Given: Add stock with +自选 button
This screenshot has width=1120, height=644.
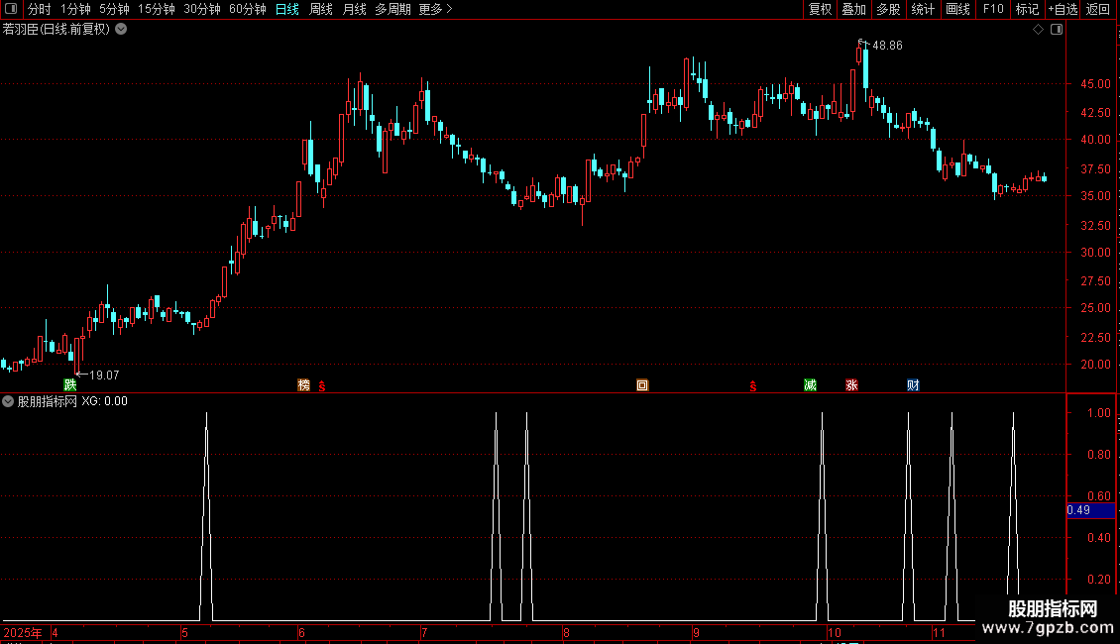Looking at the screenshot, I should [x=1063, y=9].
